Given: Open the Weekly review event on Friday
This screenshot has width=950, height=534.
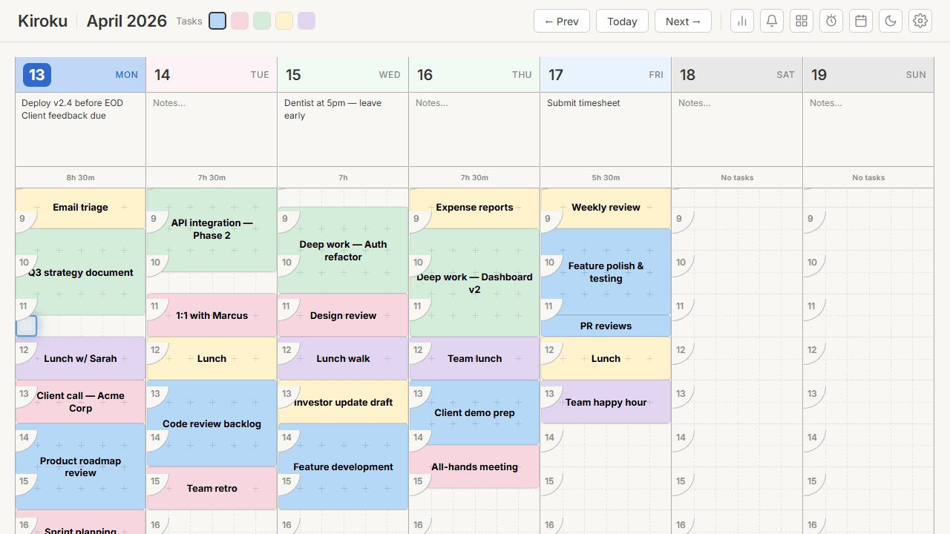Looking at the screenshot, I should [x=606, y=208].
